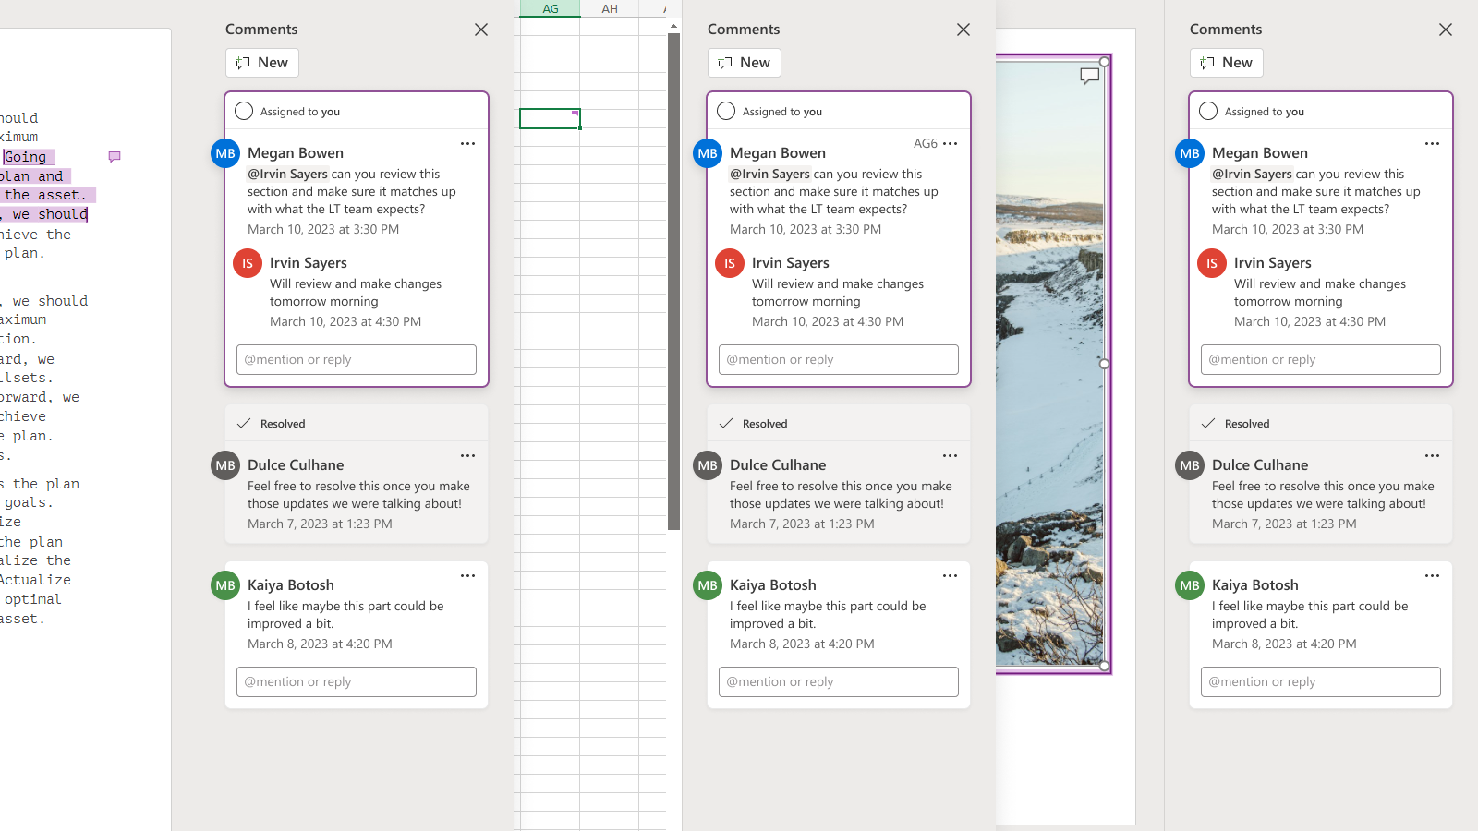The image size is (1478, 831).
Task: Click the @Irvin Sayers mention in the spreadsheet pane
Action: pos(769,175)
